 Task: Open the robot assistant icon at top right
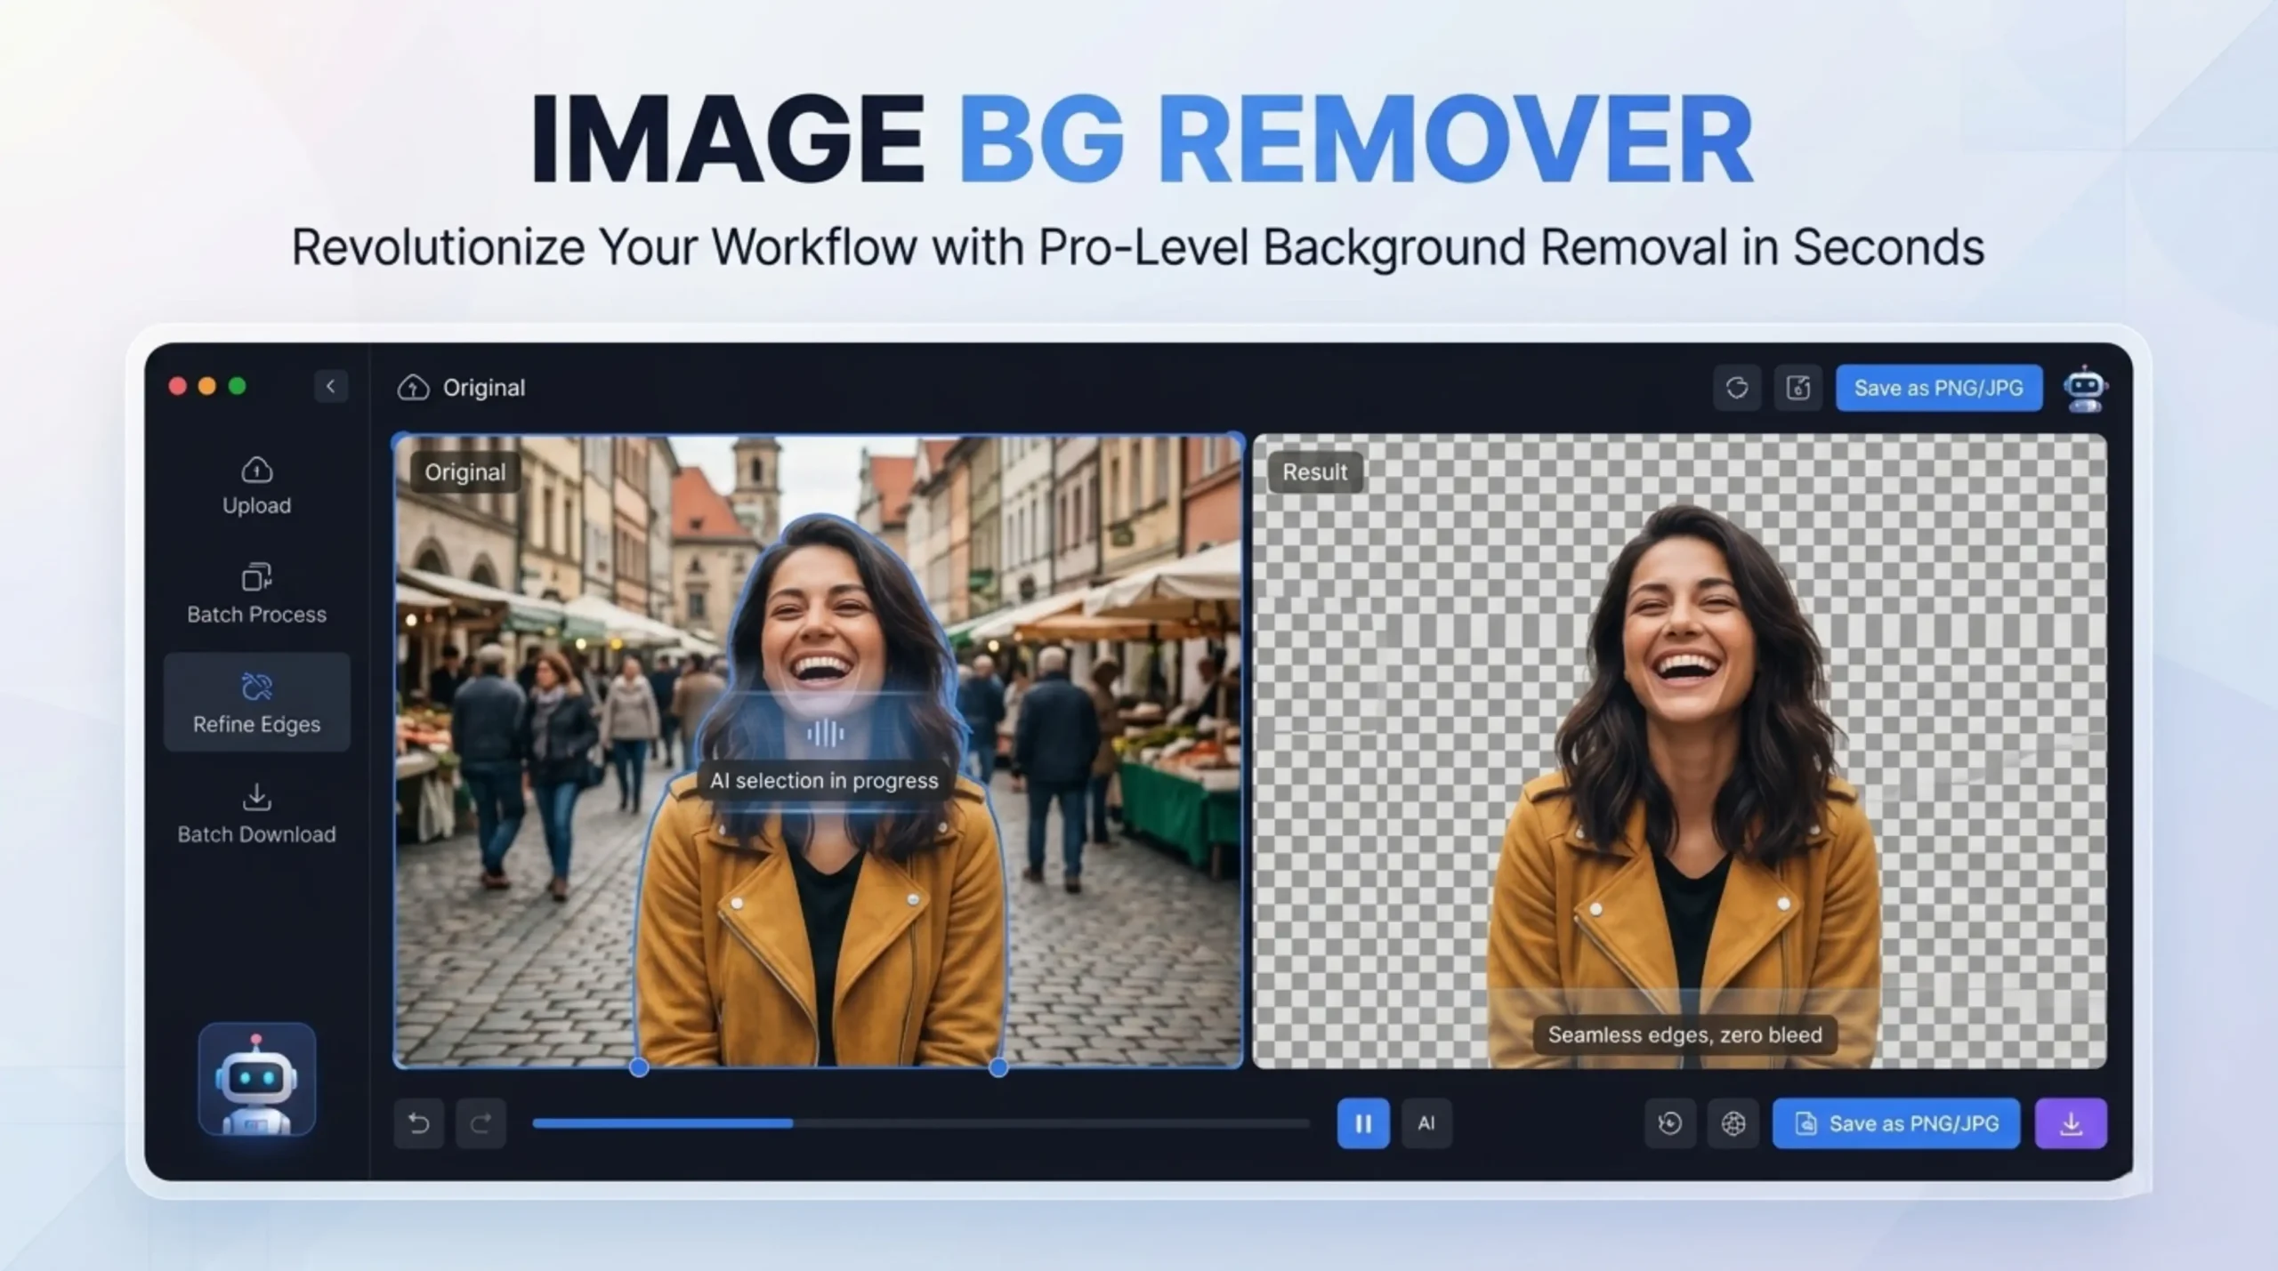click(2085, 389)
